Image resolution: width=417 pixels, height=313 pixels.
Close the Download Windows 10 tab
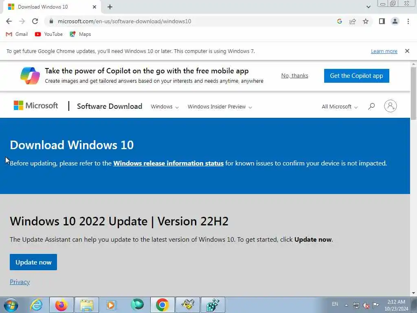[94, 7]
